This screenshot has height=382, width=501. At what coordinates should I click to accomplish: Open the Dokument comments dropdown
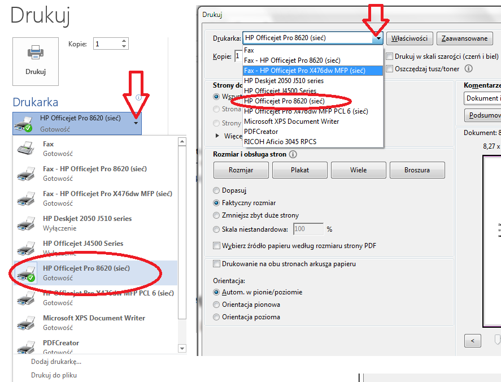click(482, 98)
